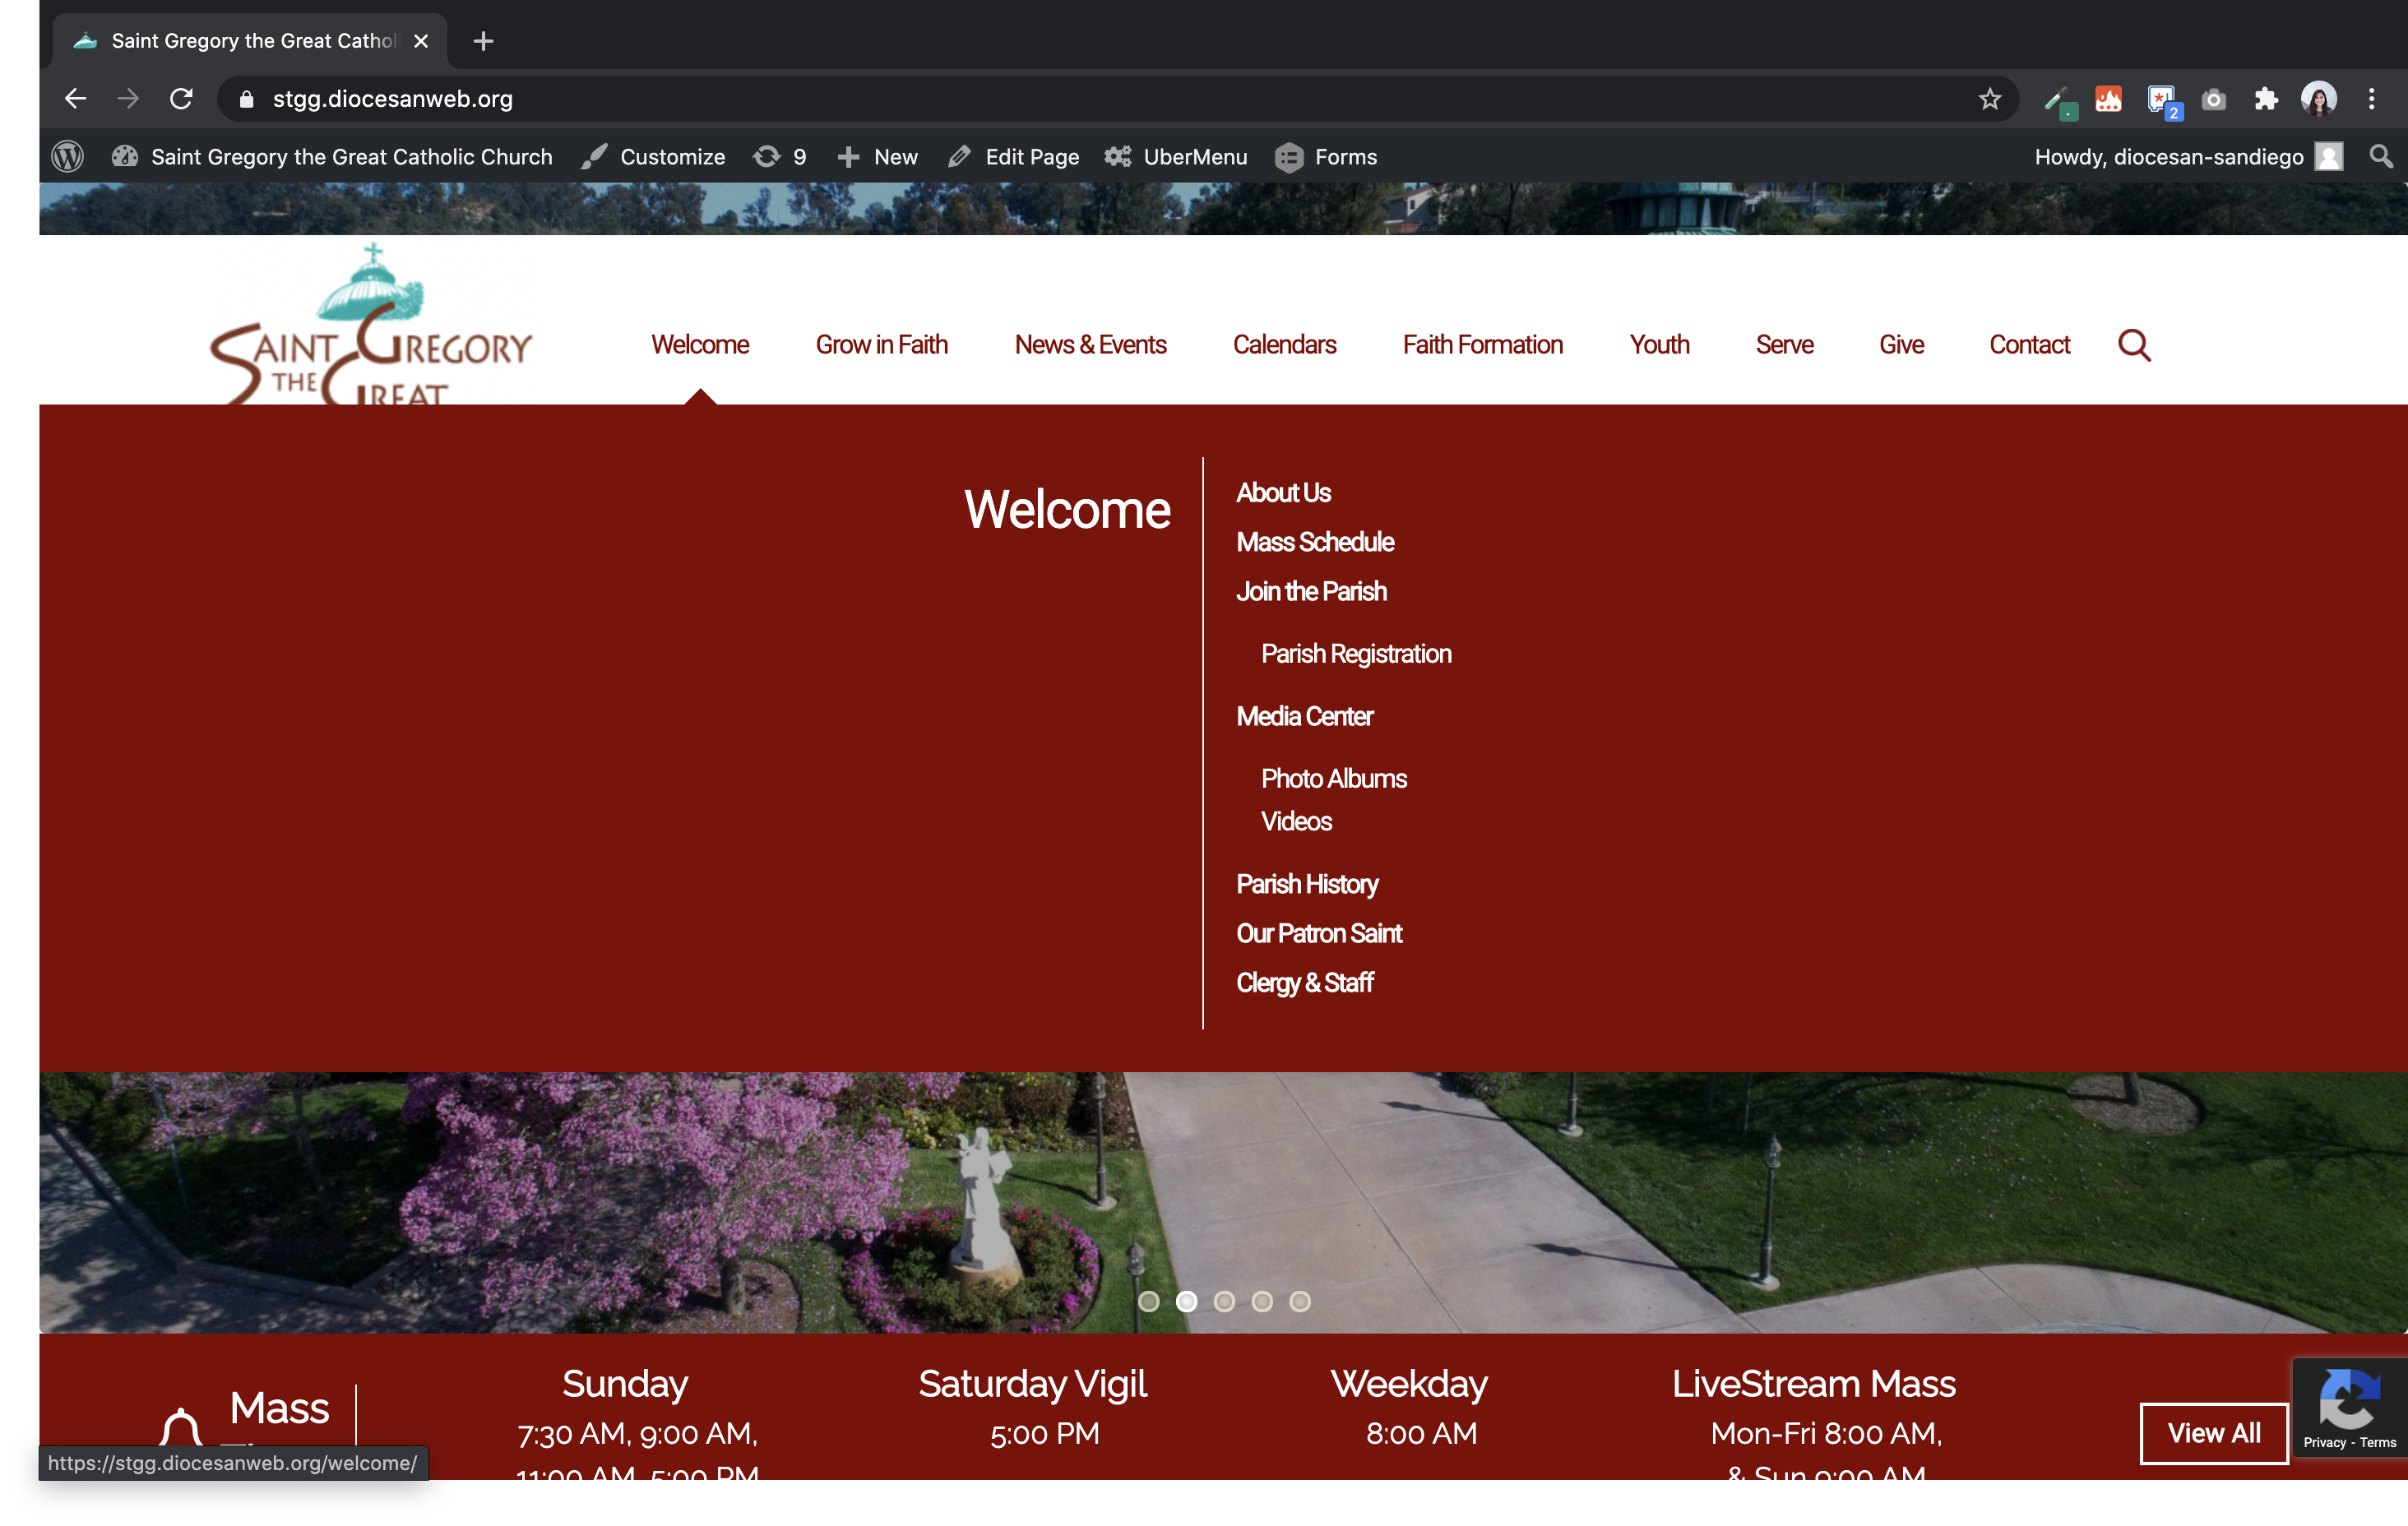Viewport: 2408px width, 1526px height.
Task: Click the site search magnifier icon
Action: click(x=2133, y=345)
